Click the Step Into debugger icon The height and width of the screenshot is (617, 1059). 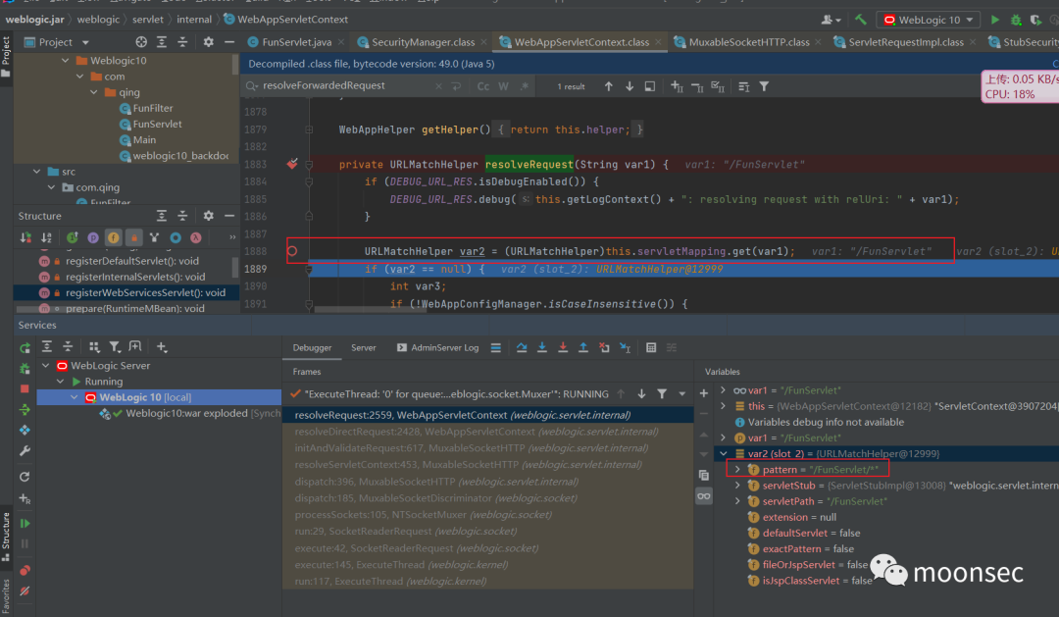point(541,347)
